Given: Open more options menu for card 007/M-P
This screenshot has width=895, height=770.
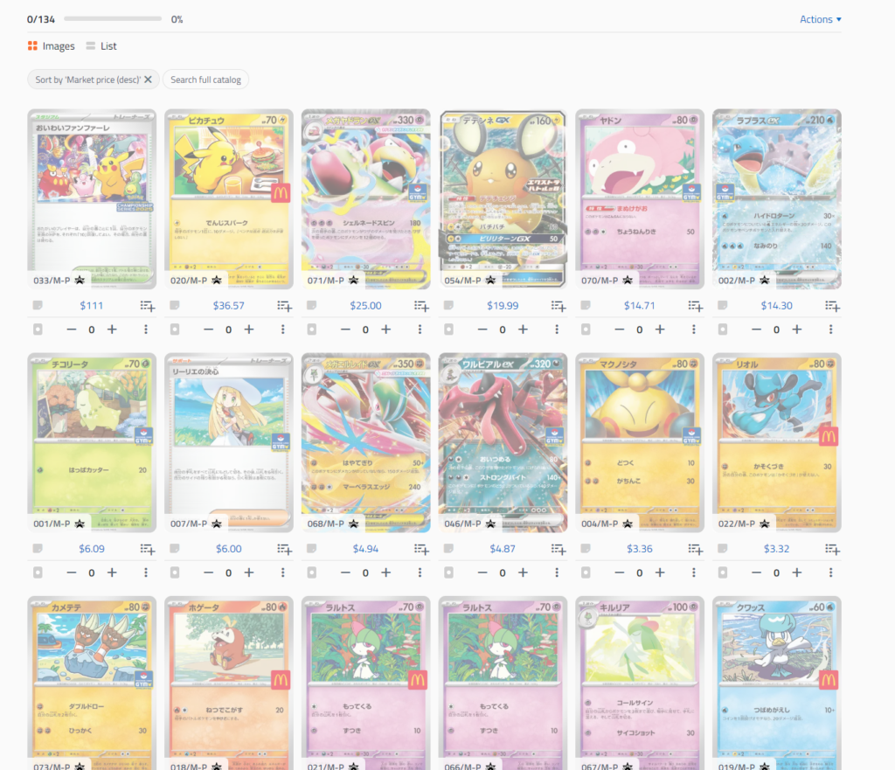Looking at the screenshot, I should click(x=282, y=572).
